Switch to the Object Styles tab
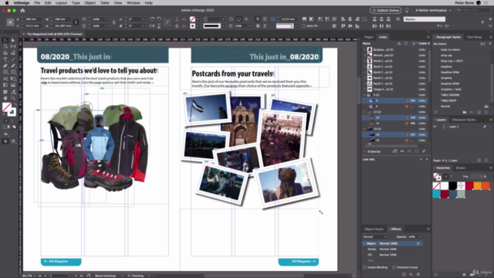The image size is (494, 278). pos(374,229)
